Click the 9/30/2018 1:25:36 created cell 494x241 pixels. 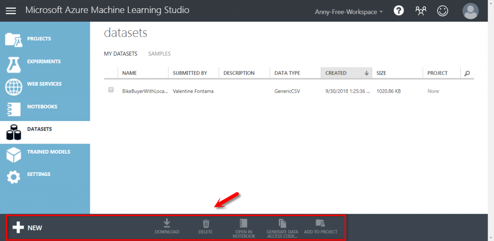(347, 91)
